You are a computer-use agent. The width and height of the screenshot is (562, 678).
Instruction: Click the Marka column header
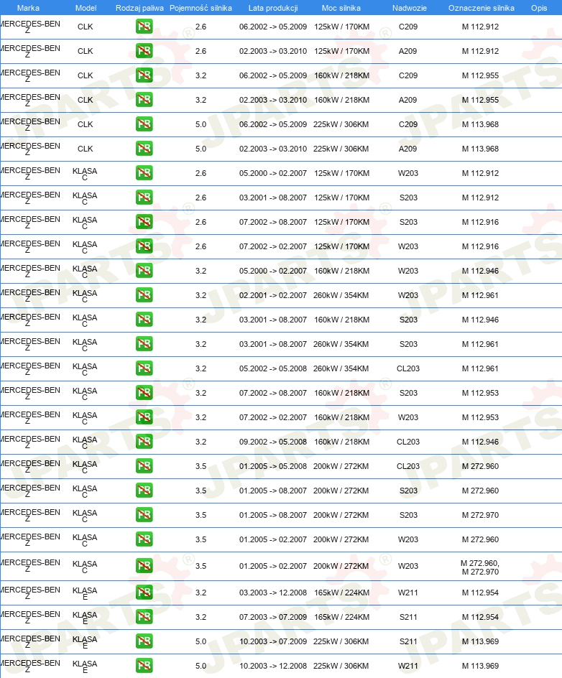[28, 8]
